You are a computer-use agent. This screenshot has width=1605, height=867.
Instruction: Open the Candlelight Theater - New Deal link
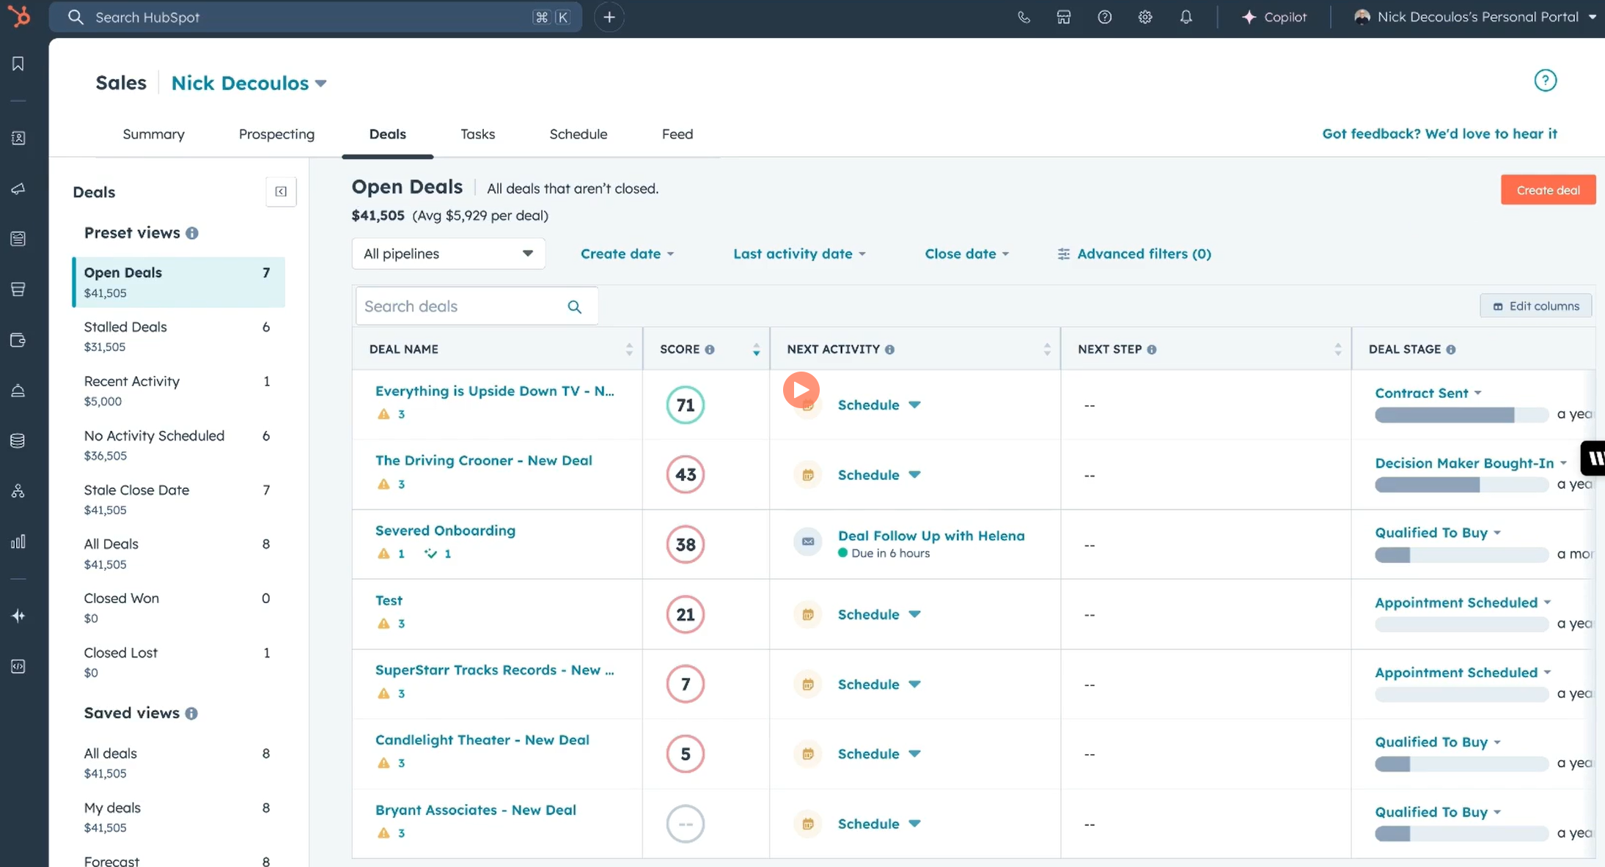pos(482,740)
